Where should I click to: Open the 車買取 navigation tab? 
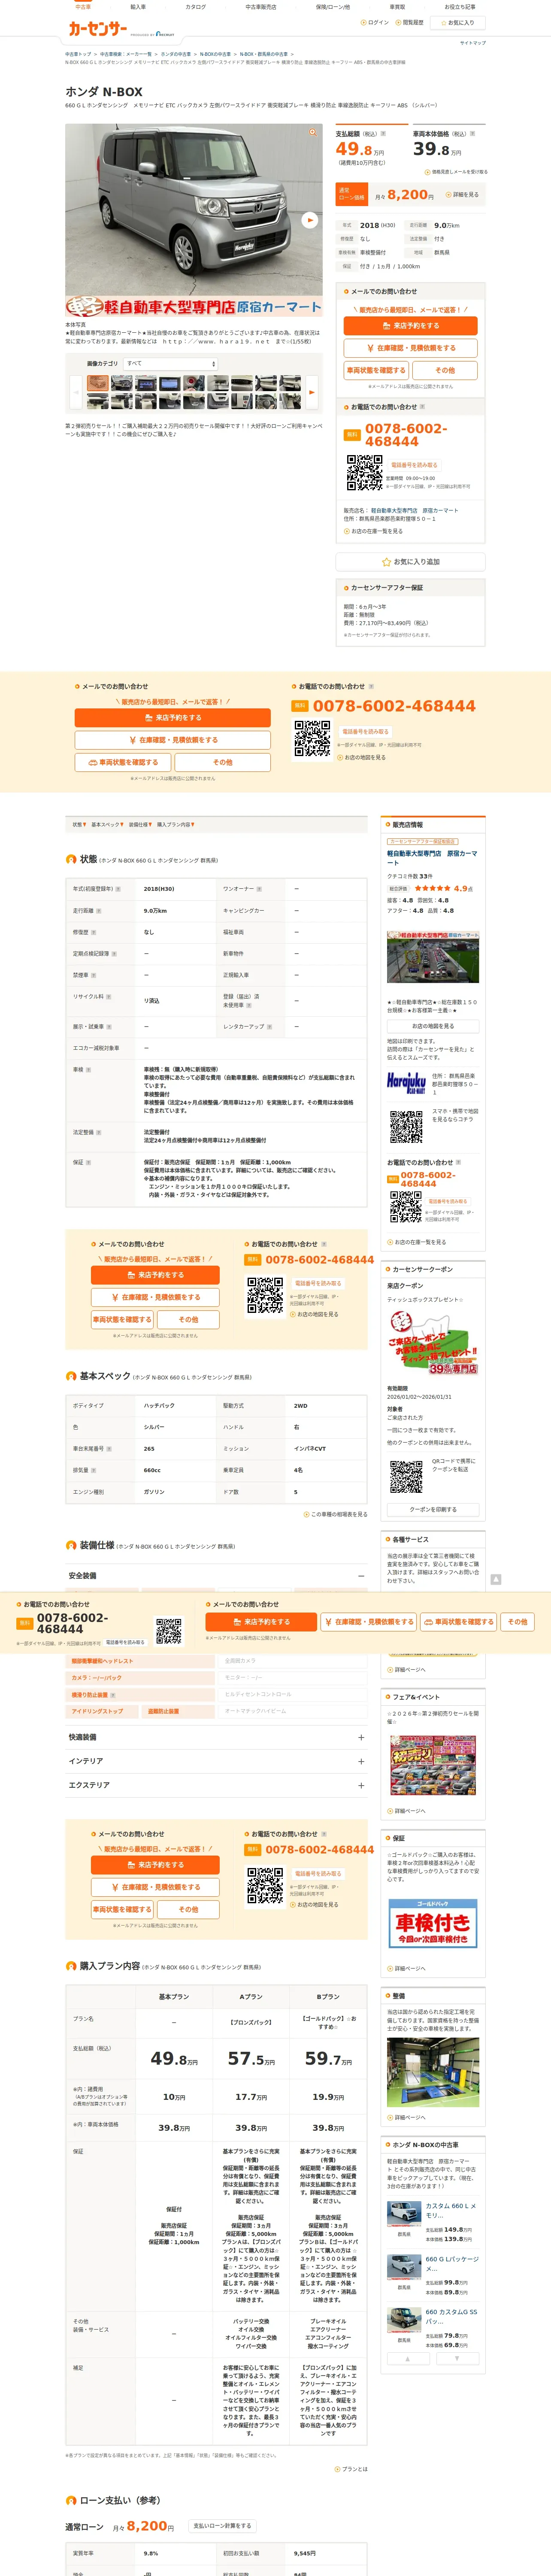click(398, 6)
